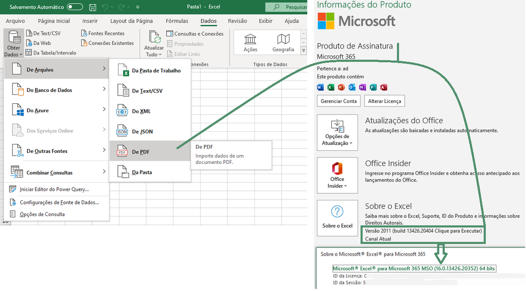Click the Atualizar Tudo refresh icon
This screenshot has width=526, height=291.
click(x=154, y=37)
